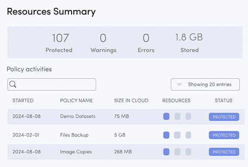Click the PROTECTED badge for Image Copies

click(224, 152)
